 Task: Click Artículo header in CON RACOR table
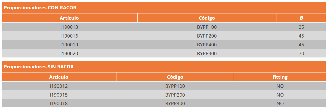point(69,18)
